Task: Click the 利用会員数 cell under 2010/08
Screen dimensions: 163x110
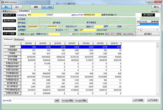Action: coord(86,50)
